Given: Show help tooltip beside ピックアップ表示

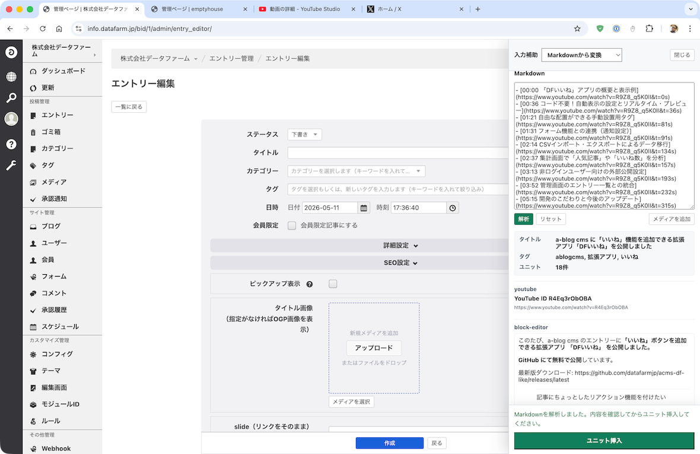Looking at the screenshot, I should click(x=310, y=284).
